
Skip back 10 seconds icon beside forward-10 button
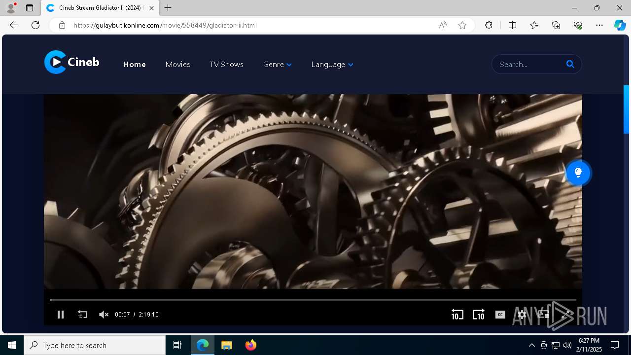coord(457,315)
